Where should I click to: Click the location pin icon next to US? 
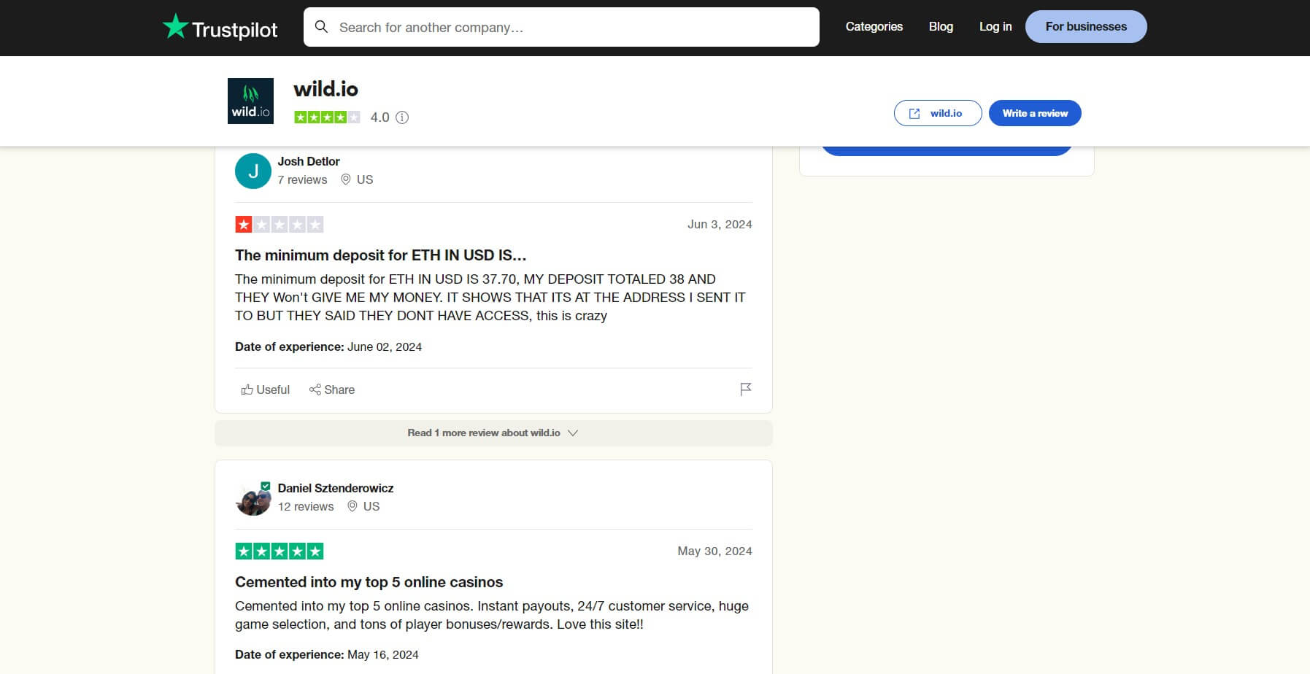click(345, 179)
